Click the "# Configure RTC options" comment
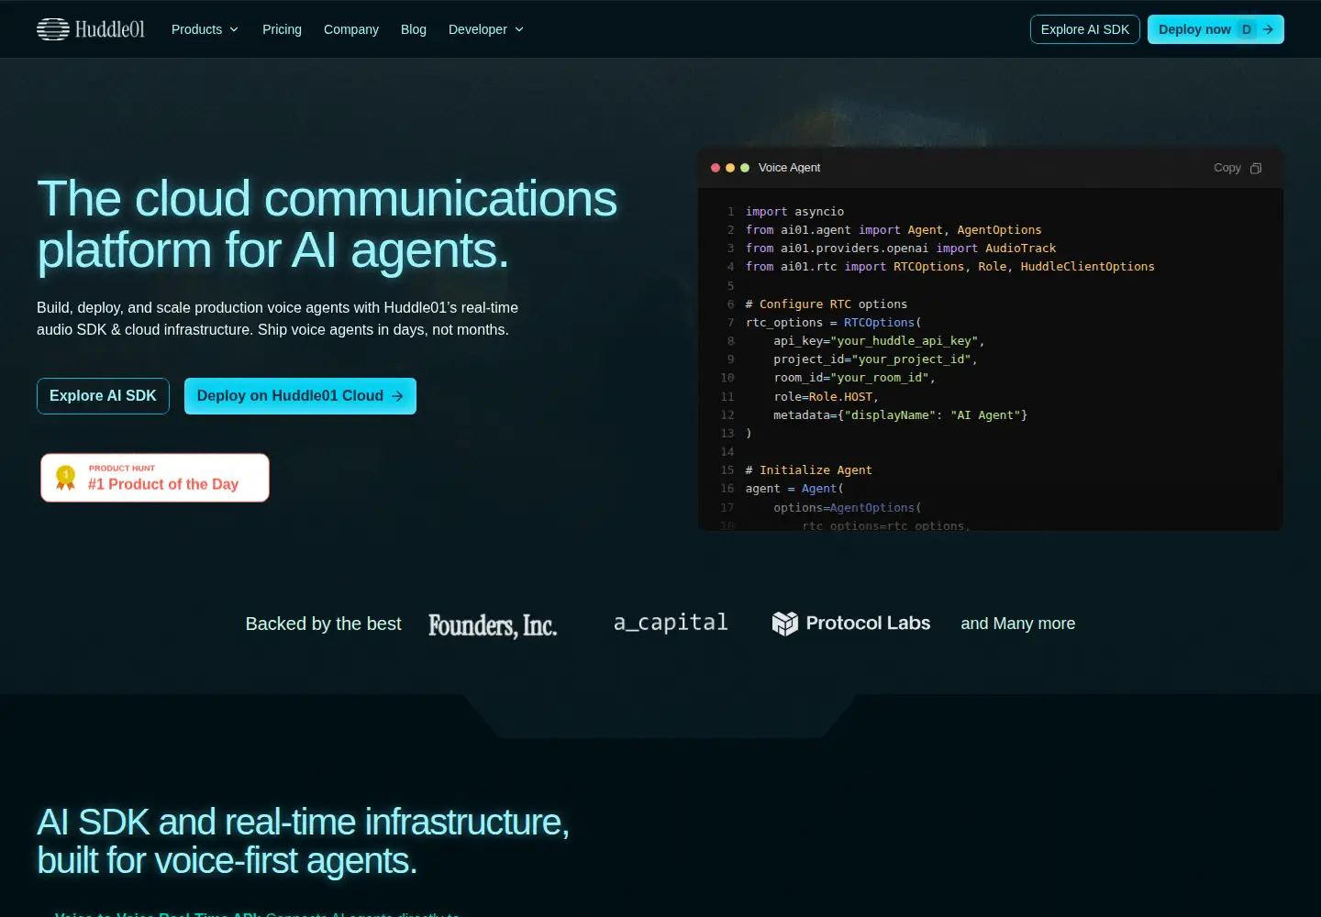The height and width of the screenshot is (917, 1321). pos(827,304)
